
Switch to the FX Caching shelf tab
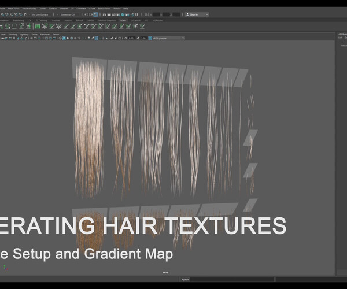(42, 20)
